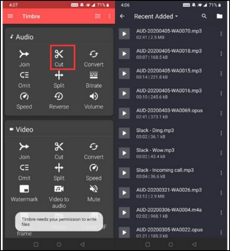Open the Video to audio tool
The height and width of the screenshot is (251, 230).
[x=59, y=197]
